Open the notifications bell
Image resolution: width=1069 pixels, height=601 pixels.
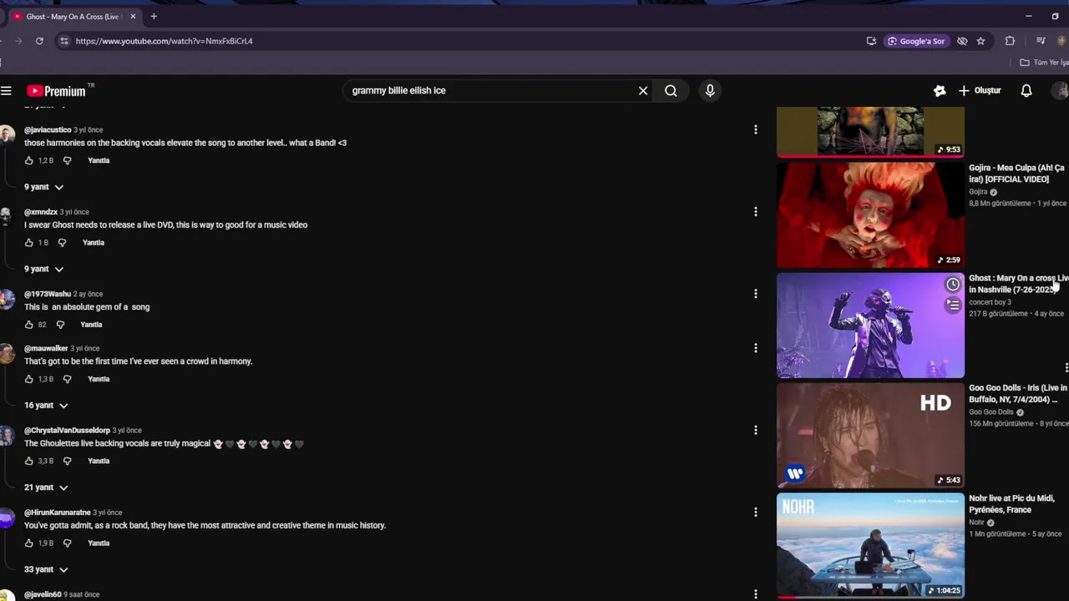tap(1026, 91)
